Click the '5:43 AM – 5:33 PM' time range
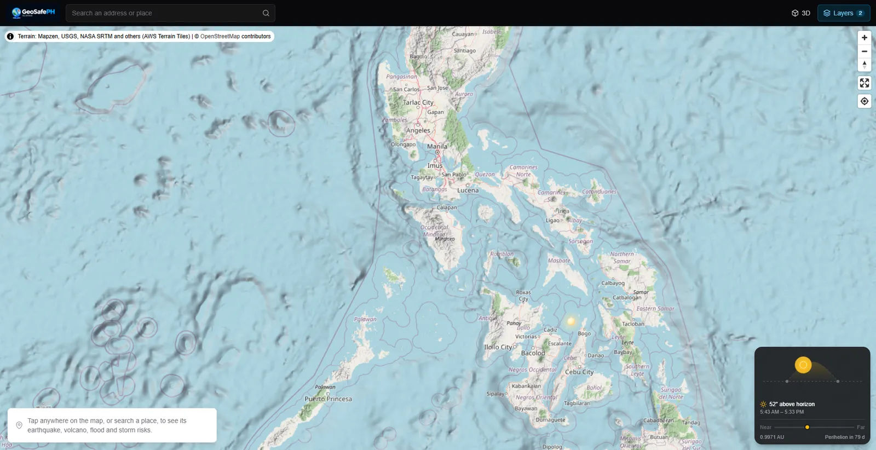This screenshot has height=450, width=876. click(782, 412)
